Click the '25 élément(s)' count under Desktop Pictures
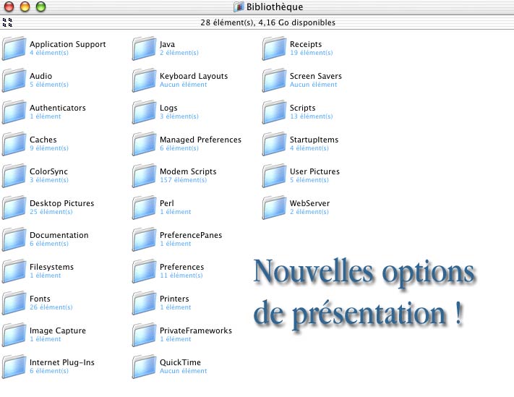 pos(51,212)
